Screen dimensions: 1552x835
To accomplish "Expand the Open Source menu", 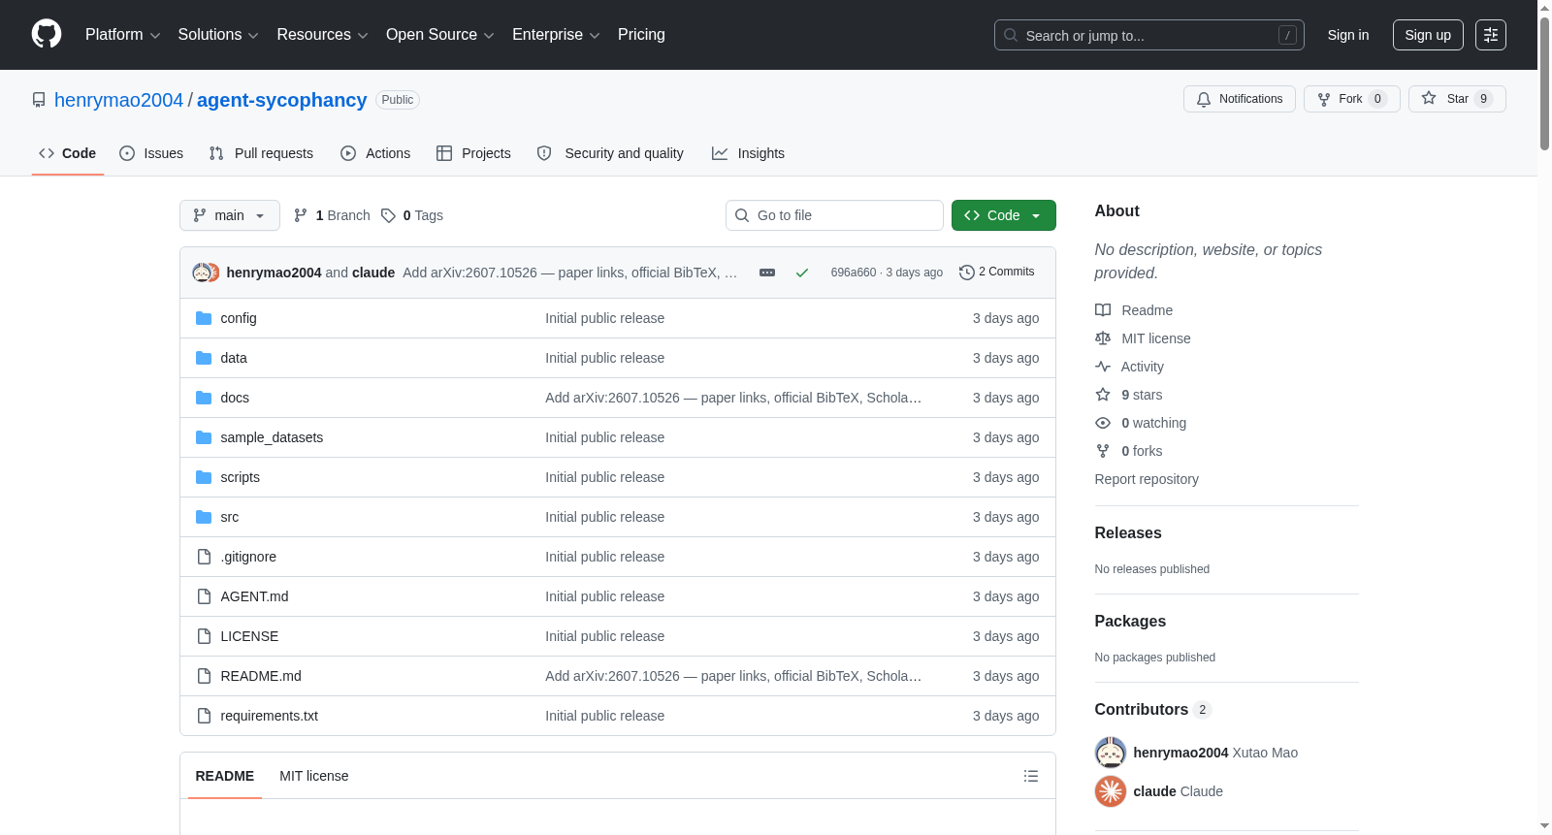I will point(440,35).
